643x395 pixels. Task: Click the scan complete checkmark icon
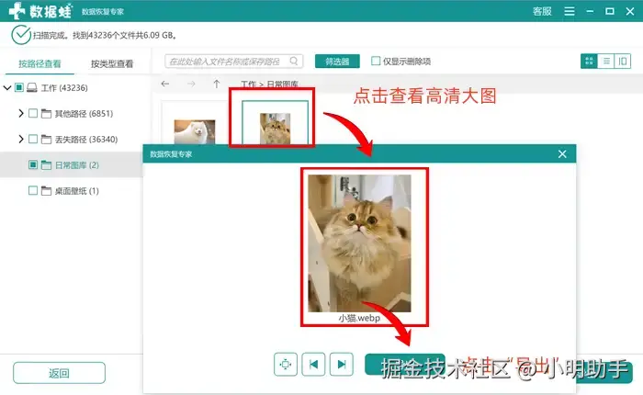tap(21, 35)
